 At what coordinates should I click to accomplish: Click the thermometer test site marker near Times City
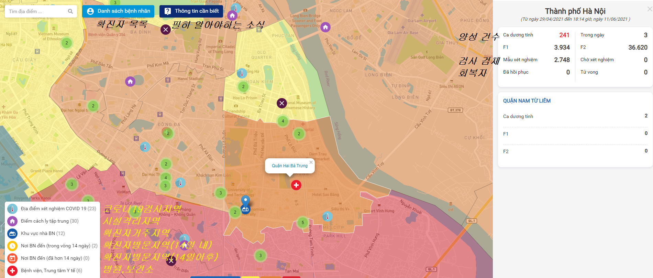coord(327,216)
